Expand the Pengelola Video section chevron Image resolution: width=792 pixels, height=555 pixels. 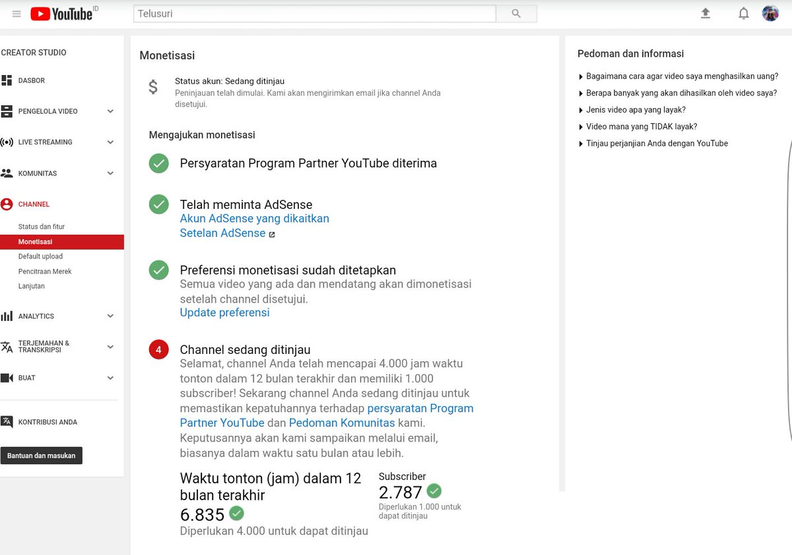click(x=110, y=111)
